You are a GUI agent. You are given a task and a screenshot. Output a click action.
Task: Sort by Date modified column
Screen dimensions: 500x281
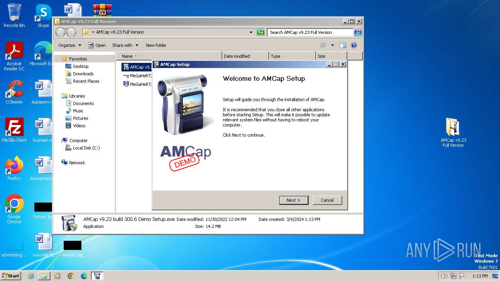tap(245, 56)
